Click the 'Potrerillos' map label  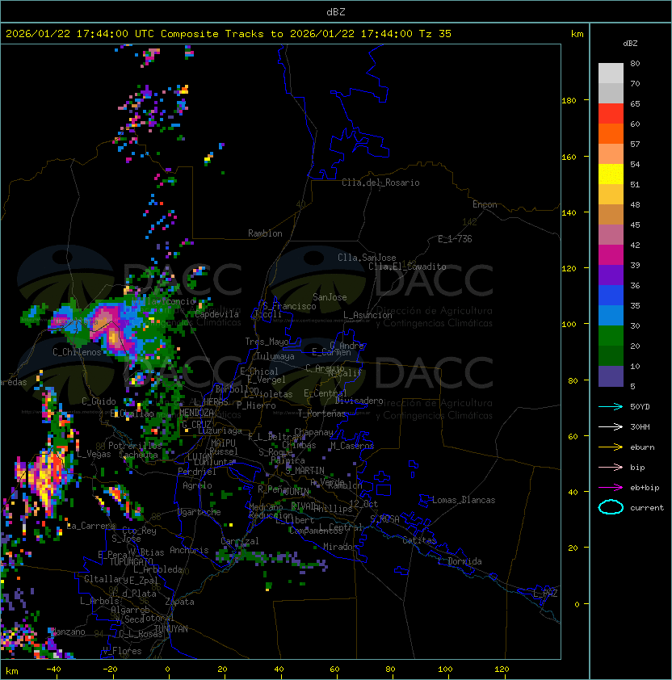click(135, 446)
